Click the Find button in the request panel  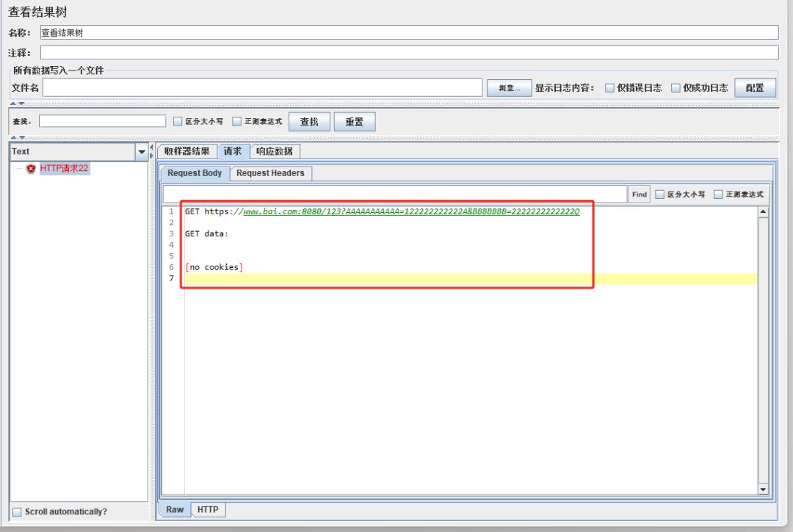(x=639, y=194)
